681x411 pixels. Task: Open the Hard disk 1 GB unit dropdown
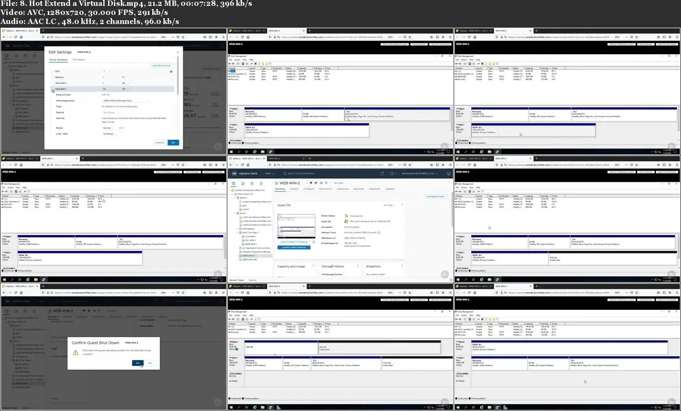125,89
